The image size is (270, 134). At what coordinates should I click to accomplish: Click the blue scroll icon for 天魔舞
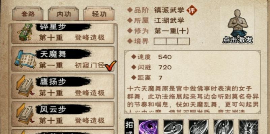coord(25,59)
